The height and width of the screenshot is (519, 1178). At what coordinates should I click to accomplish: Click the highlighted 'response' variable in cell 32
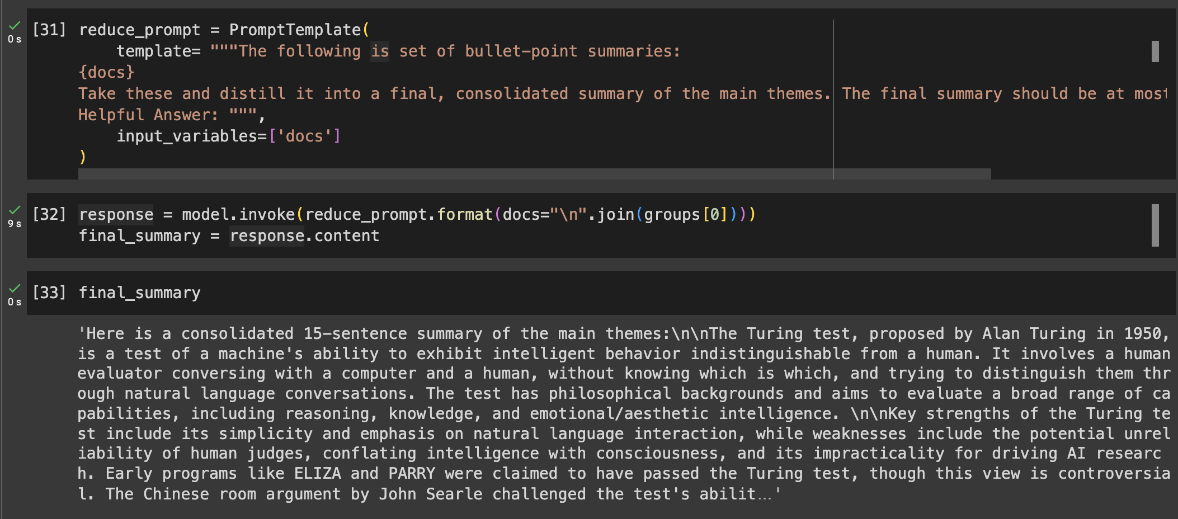pos(116,214)
